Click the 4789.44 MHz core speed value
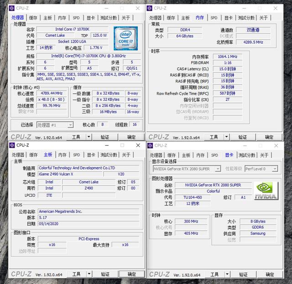The image size is (292, 284). click(x=52, y=93)
